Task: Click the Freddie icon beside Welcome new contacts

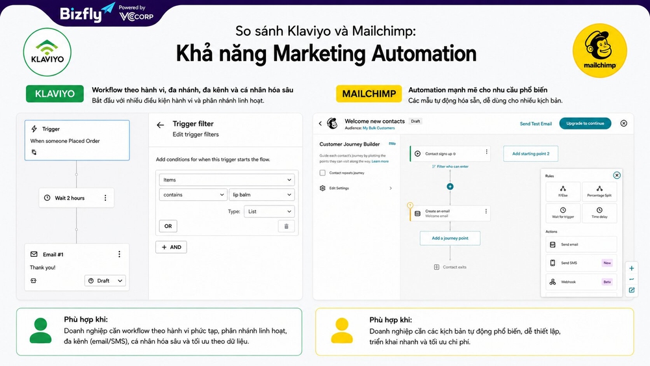Action: pyautogui.click(x=332, y=123)
